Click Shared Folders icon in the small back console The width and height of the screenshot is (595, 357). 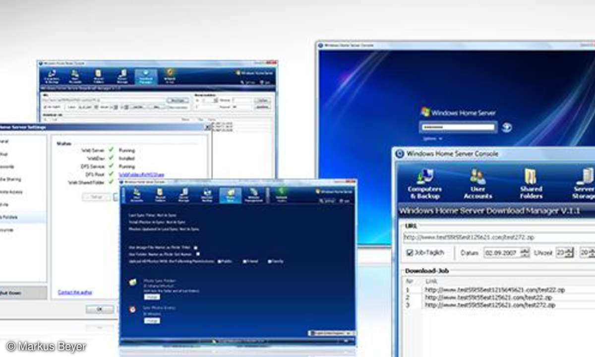pos(99,76)
